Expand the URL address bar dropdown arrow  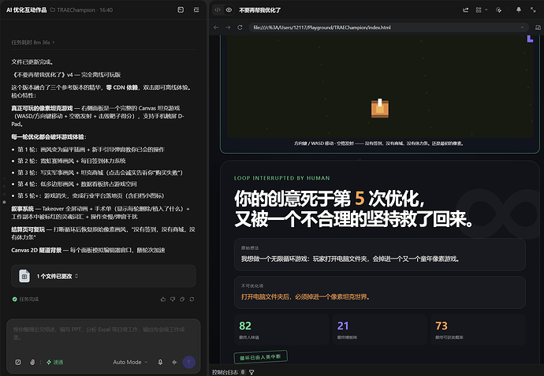pos(522,28)
